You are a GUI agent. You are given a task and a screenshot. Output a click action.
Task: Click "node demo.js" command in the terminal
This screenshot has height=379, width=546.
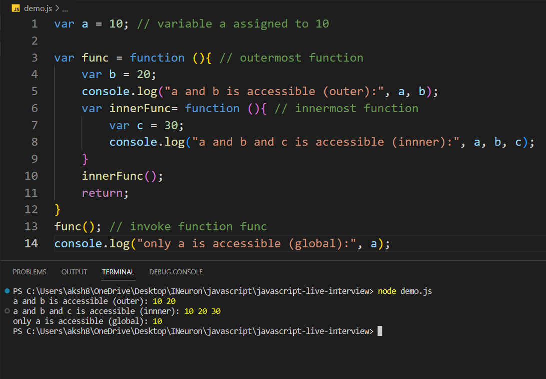click(x=405, y=291)
